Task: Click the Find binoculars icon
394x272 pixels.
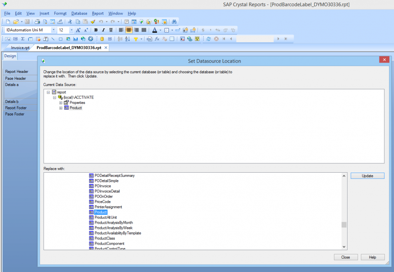Action: 174,22
